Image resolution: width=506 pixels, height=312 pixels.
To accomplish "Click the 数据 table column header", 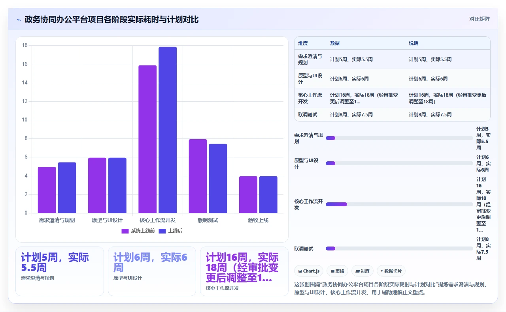I will [335, 43].
